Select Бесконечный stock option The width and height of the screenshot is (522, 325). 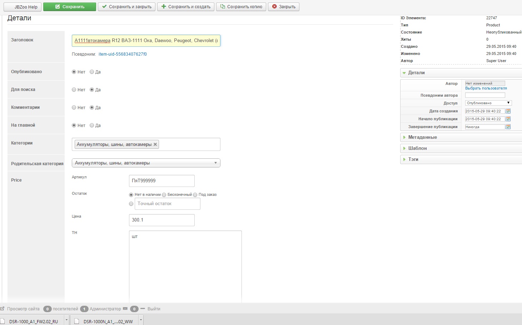[x=164, y=195]
